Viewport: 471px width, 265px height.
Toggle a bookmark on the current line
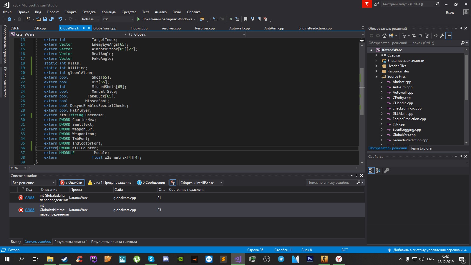(246, 19)
